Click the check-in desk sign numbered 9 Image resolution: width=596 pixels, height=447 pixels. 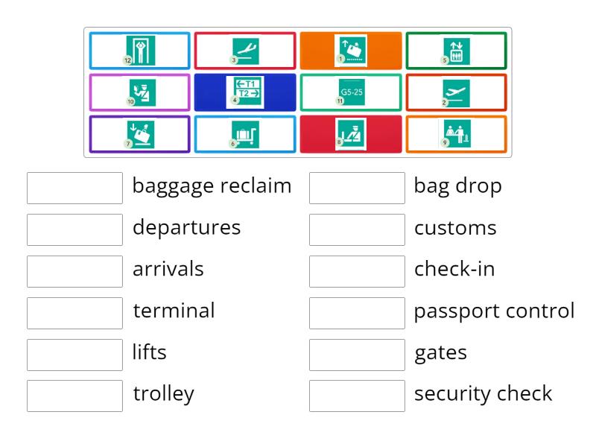point(456,135)
